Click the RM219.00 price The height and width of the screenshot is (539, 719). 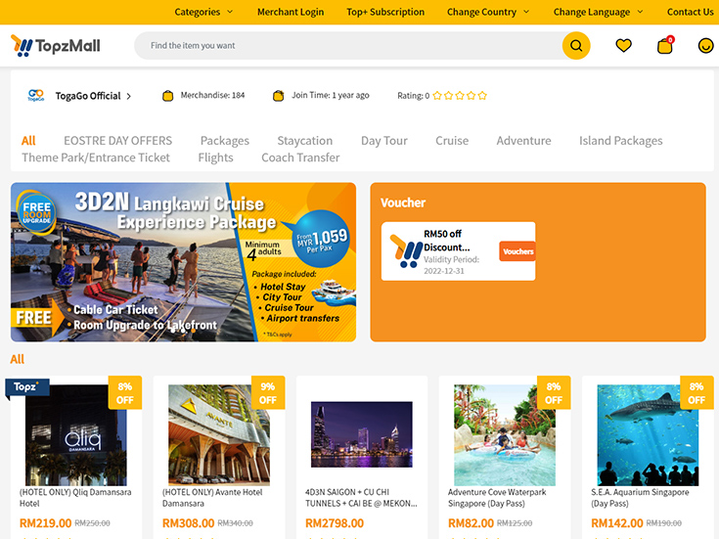[x=45, y=523]
